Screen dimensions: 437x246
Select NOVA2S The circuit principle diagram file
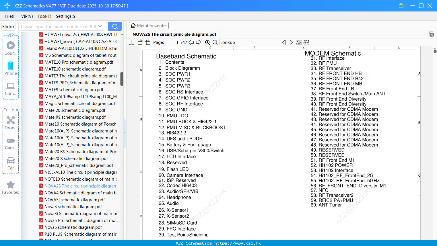(80, 186)
